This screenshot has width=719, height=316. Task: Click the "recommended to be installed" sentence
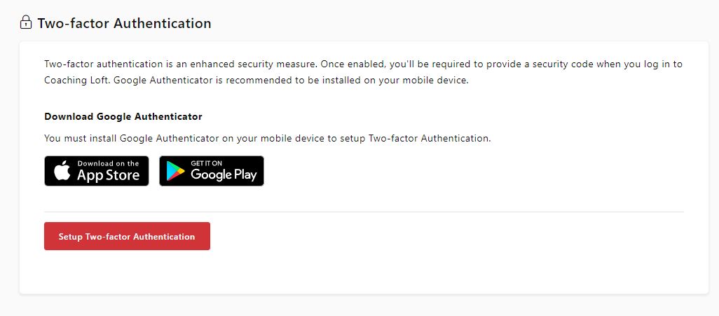click(x=280, y=80)
